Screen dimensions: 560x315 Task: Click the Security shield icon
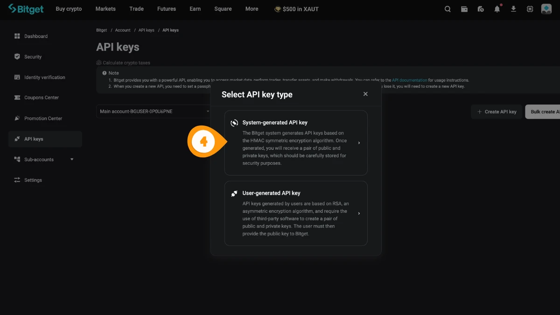tap(17, 56)
